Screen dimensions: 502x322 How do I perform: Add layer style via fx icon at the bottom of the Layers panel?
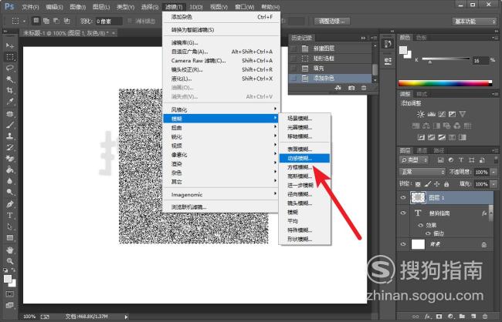pos(427,317)
